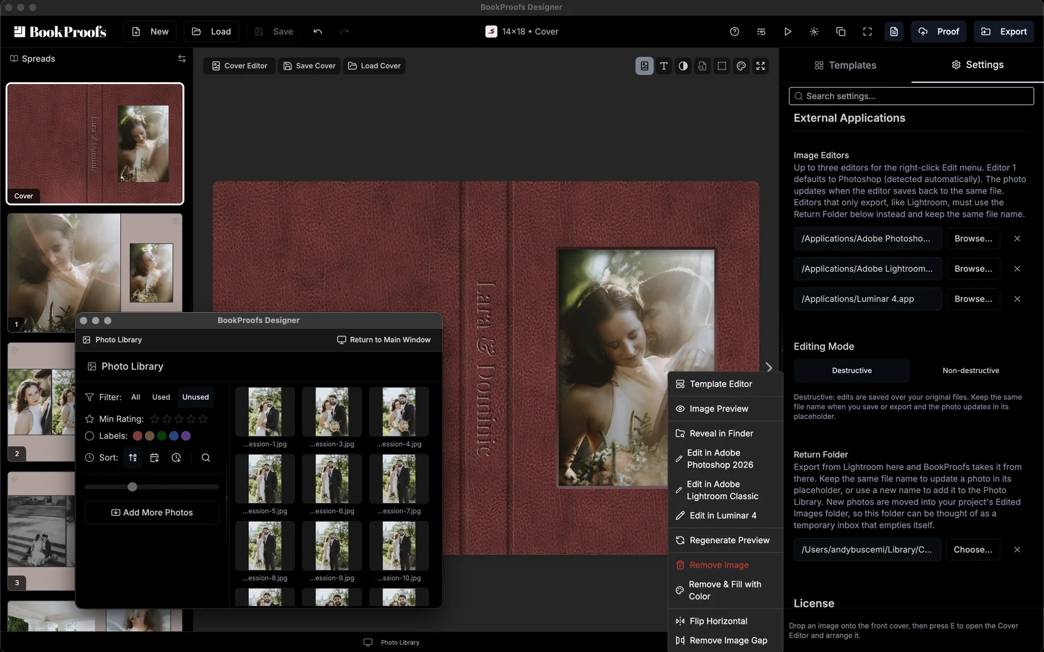Click the help question mark icon
This screenshot has width=1044, height=652.
[x=734, y=31]
